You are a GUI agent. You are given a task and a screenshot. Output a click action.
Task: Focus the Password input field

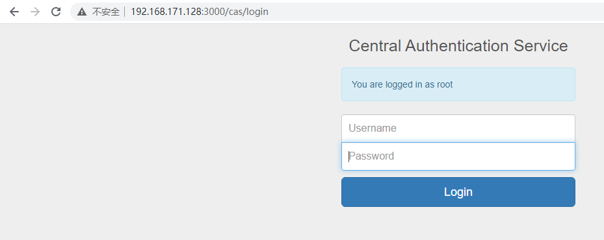pos(458,156)
